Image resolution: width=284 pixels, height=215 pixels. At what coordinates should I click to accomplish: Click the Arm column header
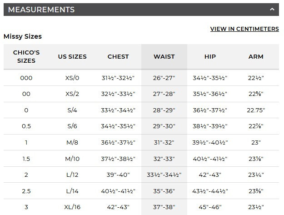(256, 57)
